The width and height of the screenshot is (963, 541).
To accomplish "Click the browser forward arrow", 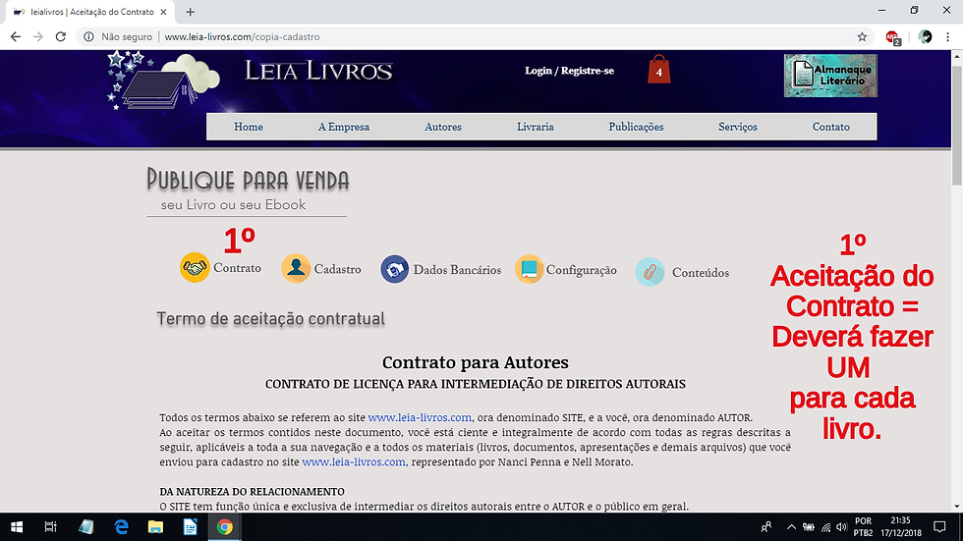I will (x=38, y=36).
